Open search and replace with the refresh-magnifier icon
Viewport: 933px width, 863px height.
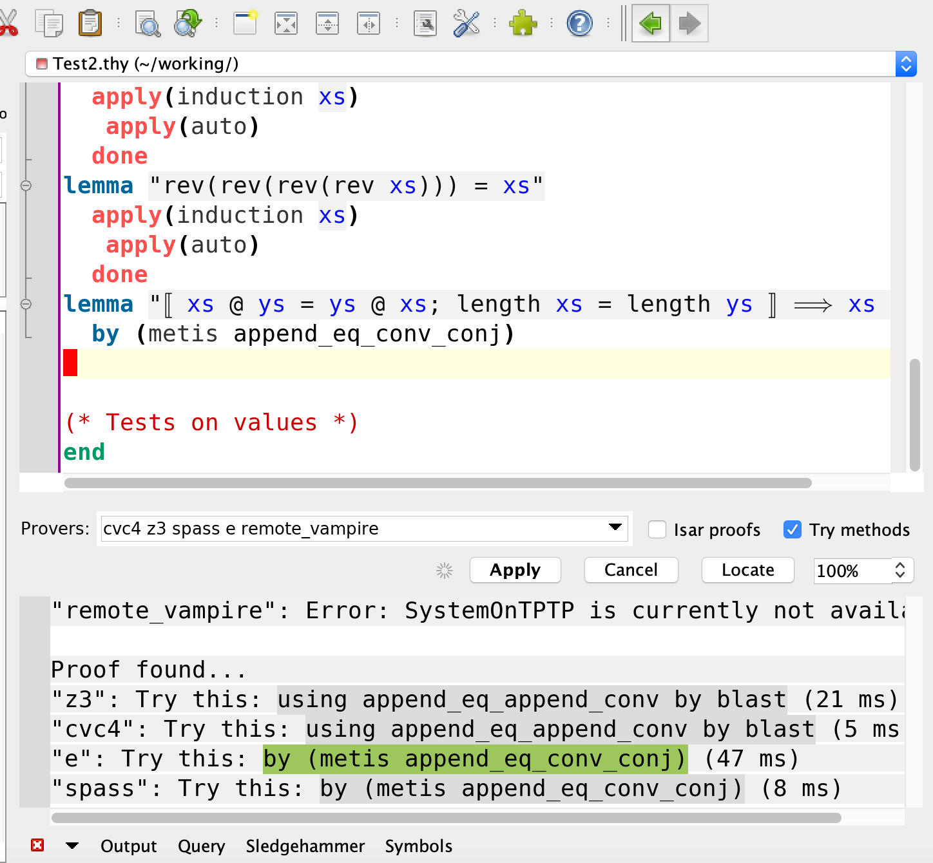[x=186, y=23]
